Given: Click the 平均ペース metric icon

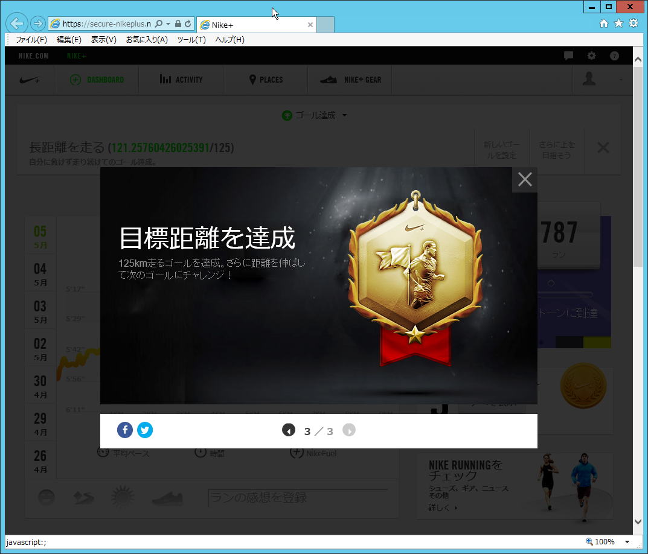Looking at the screenshot, I should pyautogui.click(x=103, y=453).
